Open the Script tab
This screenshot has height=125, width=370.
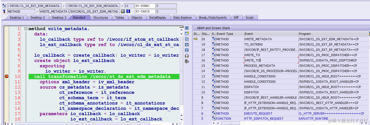pyautogui.click(x=250, y=17)
